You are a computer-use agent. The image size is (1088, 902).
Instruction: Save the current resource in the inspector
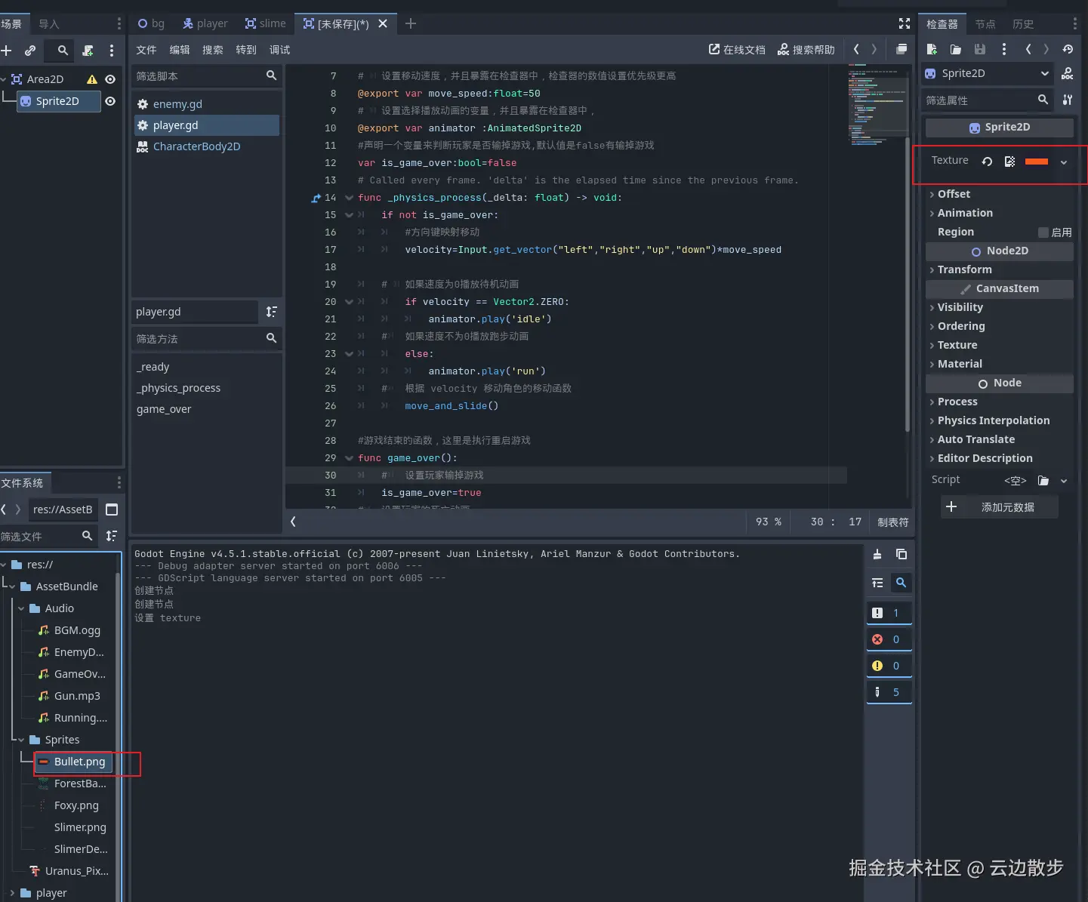(x=980, y=49)
